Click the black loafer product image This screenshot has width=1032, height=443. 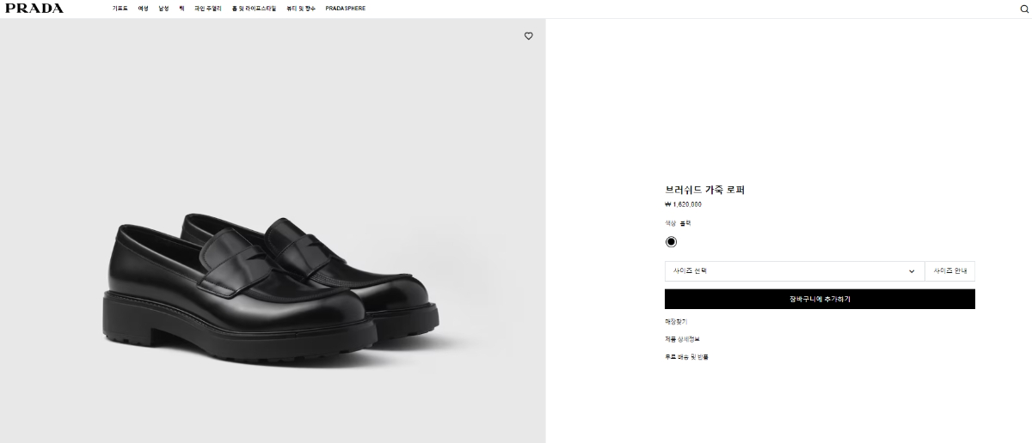point(273,283)
